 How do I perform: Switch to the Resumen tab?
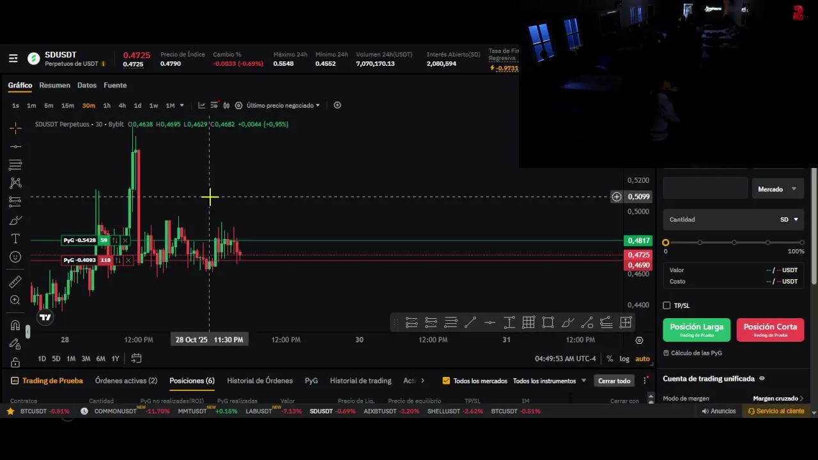tap(54, 85)
